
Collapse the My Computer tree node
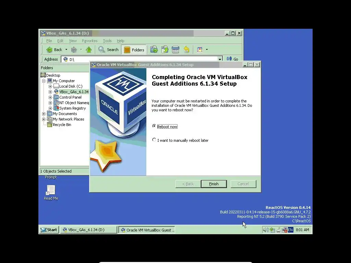point(44,81)
